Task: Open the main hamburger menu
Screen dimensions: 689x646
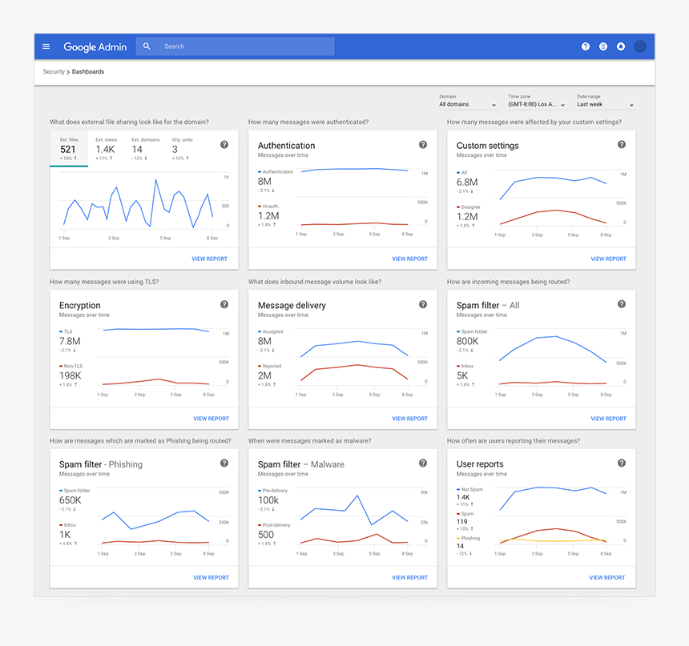Action: click(x=46, y=46)
